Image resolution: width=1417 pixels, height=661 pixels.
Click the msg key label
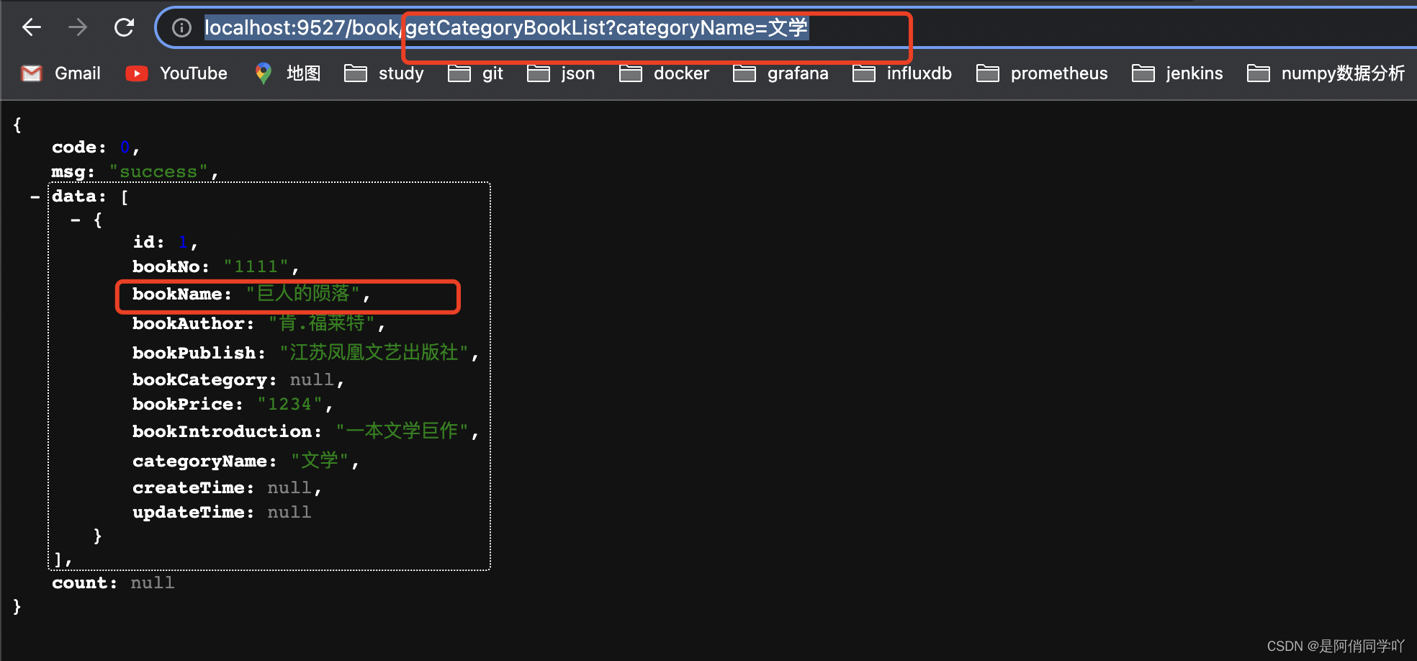tap(73, 171)
